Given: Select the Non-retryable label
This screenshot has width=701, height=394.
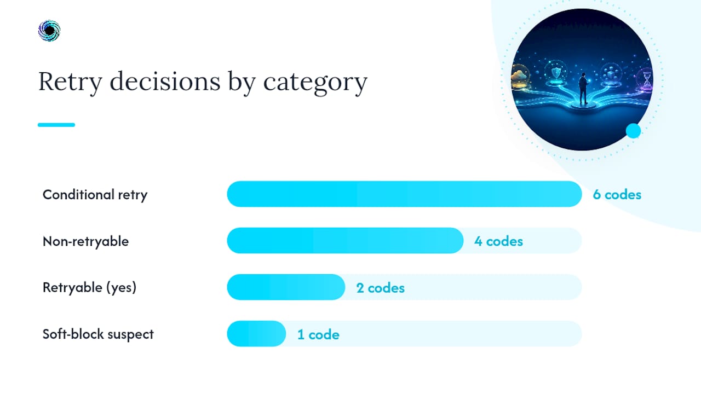Looking at the screenshot, I should coord(86,241).
